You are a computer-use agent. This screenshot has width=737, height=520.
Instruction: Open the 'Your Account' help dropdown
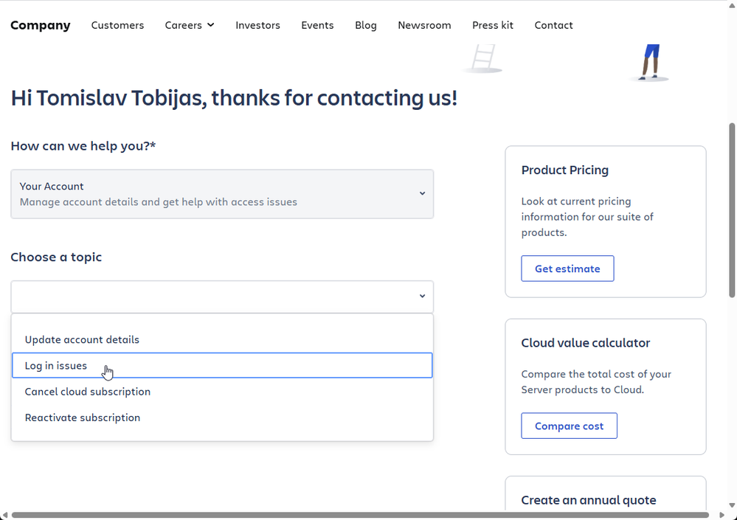coord(222,194)
